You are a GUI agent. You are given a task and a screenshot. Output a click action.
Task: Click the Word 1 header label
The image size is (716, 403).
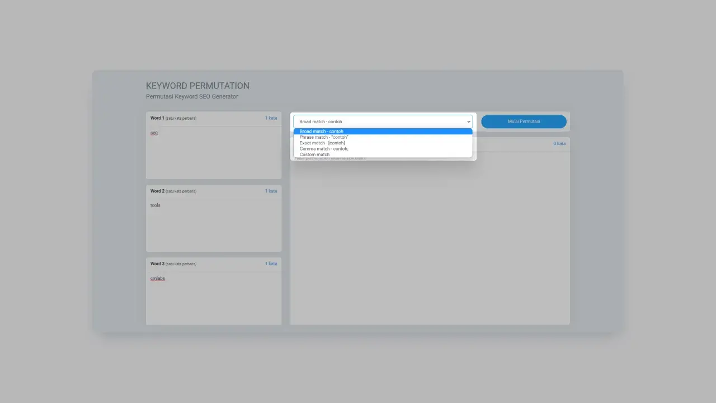pyautogui.click(x=157, y=118)
